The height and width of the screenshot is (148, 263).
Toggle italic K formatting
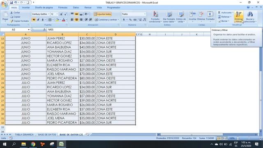[x=38, y=20]
